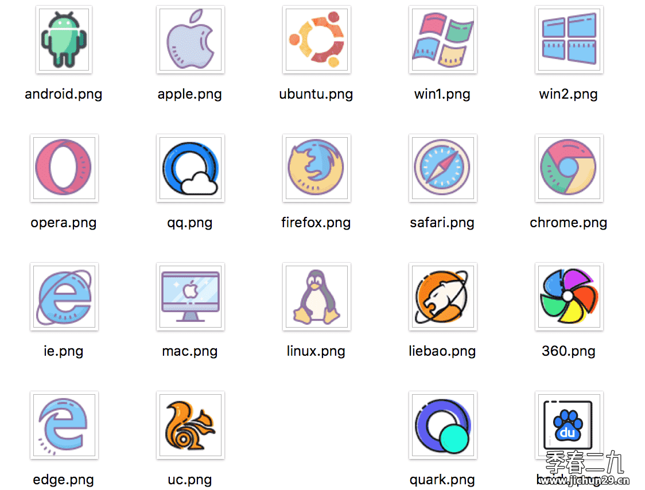
Task: Select the Quark browser icon
Action: click(x=442, y=425)
